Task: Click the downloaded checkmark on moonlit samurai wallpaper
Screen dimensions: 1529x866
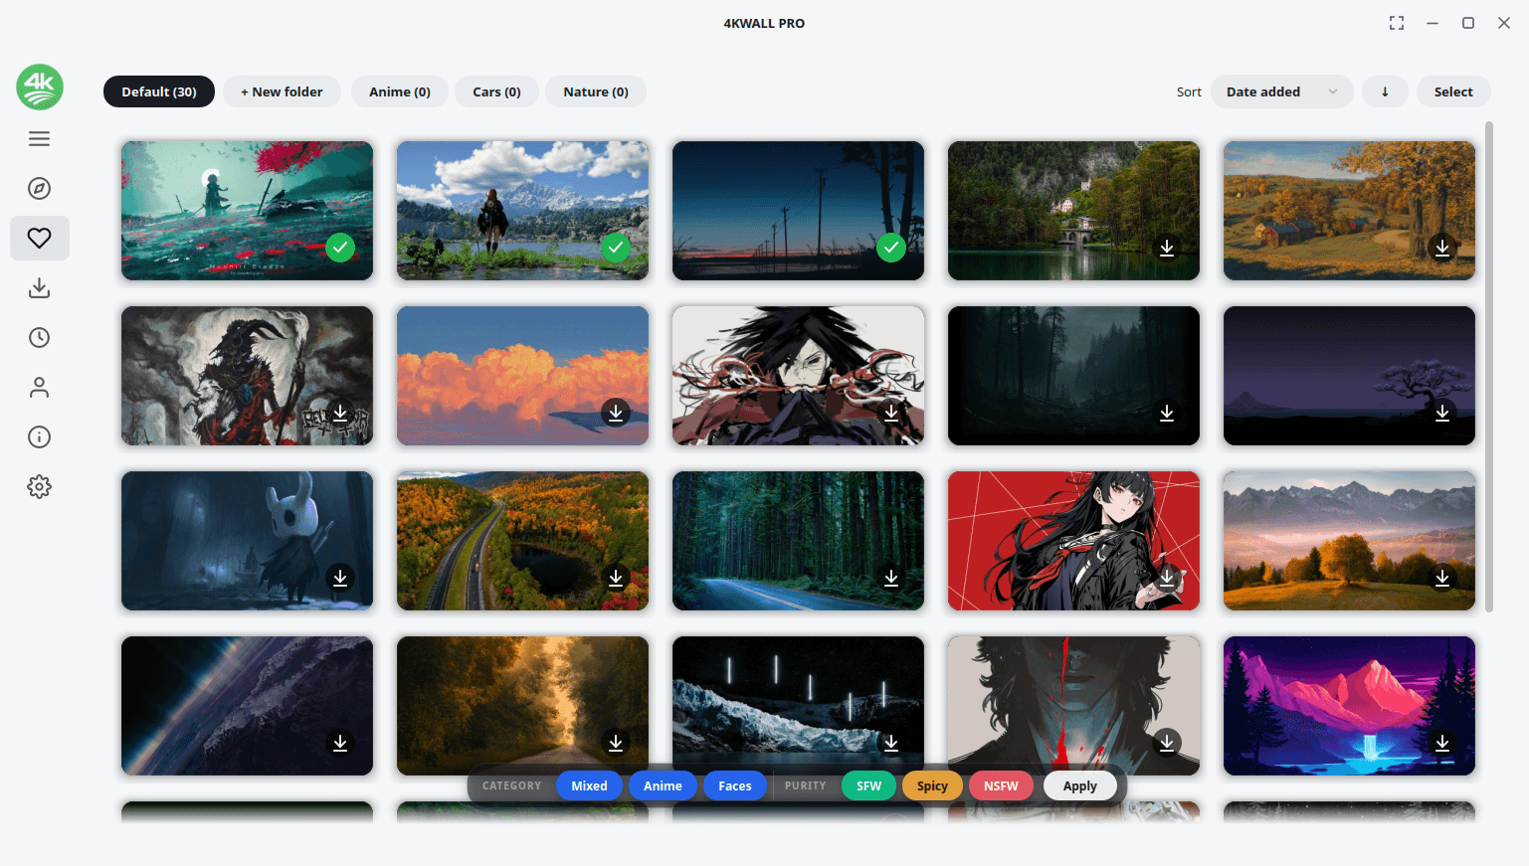Action: tap(340, 248)
